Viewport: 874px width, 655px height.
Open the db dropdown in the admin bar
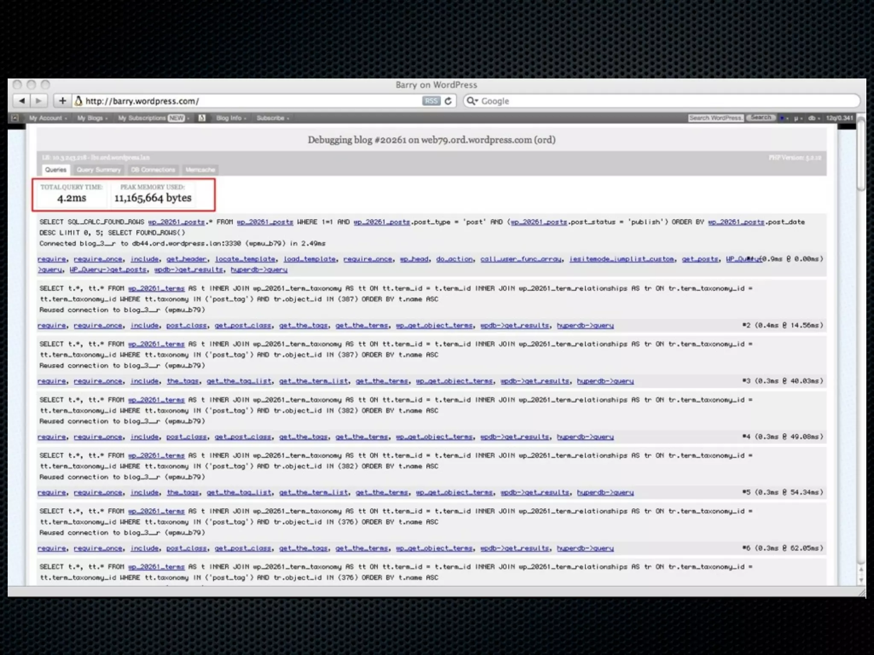coord(813,118)
